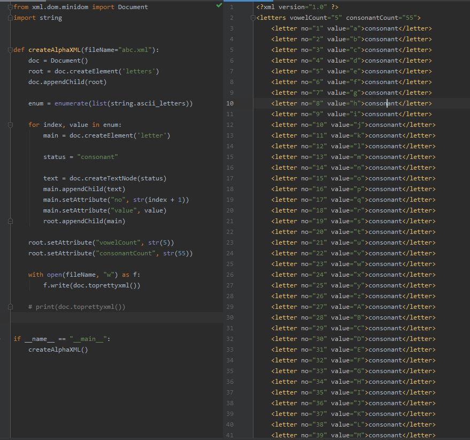Click fold end marker beside 'import string'

(x=11, y=18)
